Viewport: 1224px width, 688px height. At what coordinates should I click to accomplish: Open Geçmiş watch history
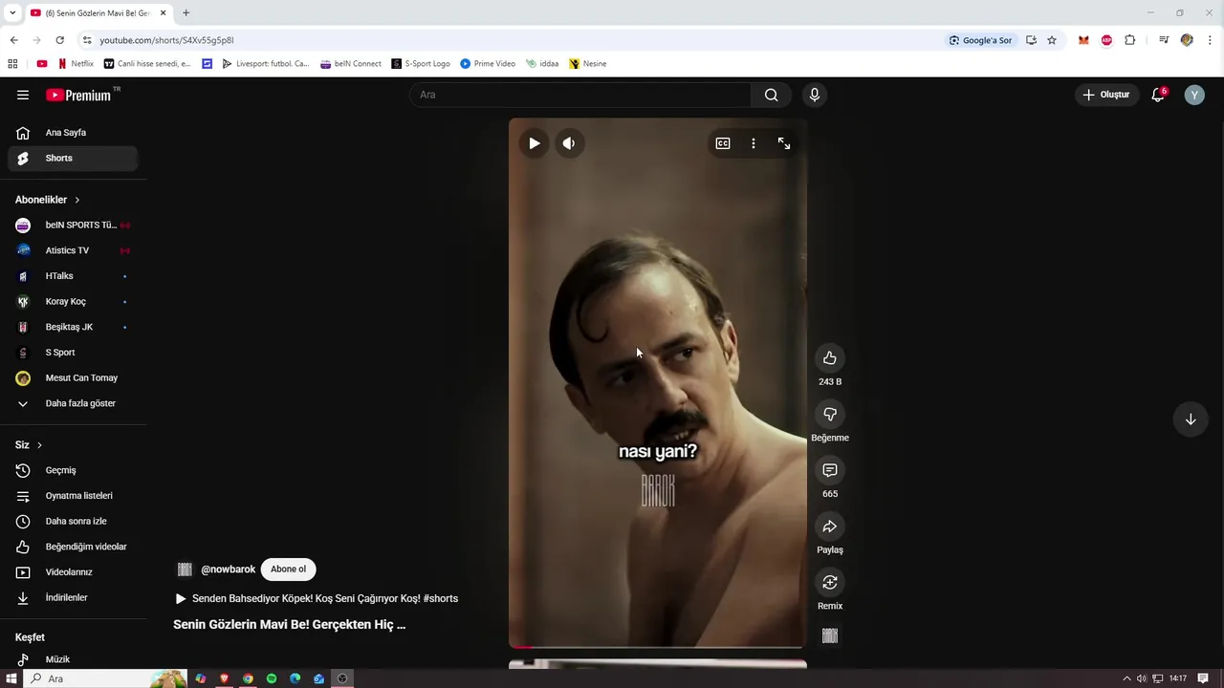coord(73,470)
